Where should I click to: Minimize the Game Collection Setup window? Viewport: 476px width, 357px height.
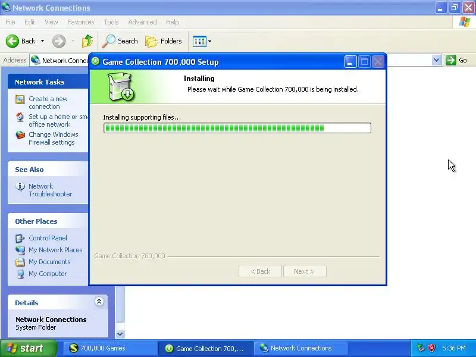click(350, 62)
